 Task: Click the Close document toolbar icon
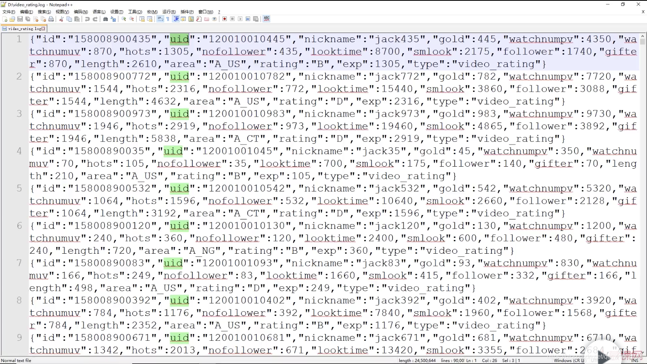coord(36,19)
